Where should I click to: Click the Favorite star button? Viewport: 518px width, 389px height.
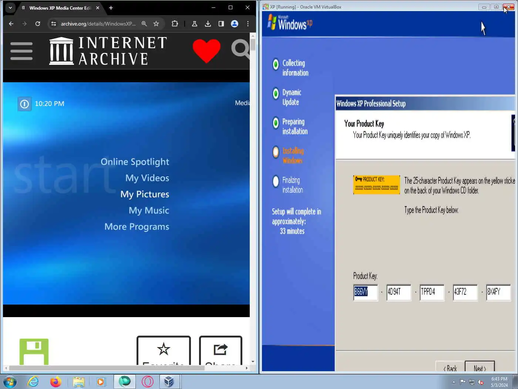pos(164,350)
